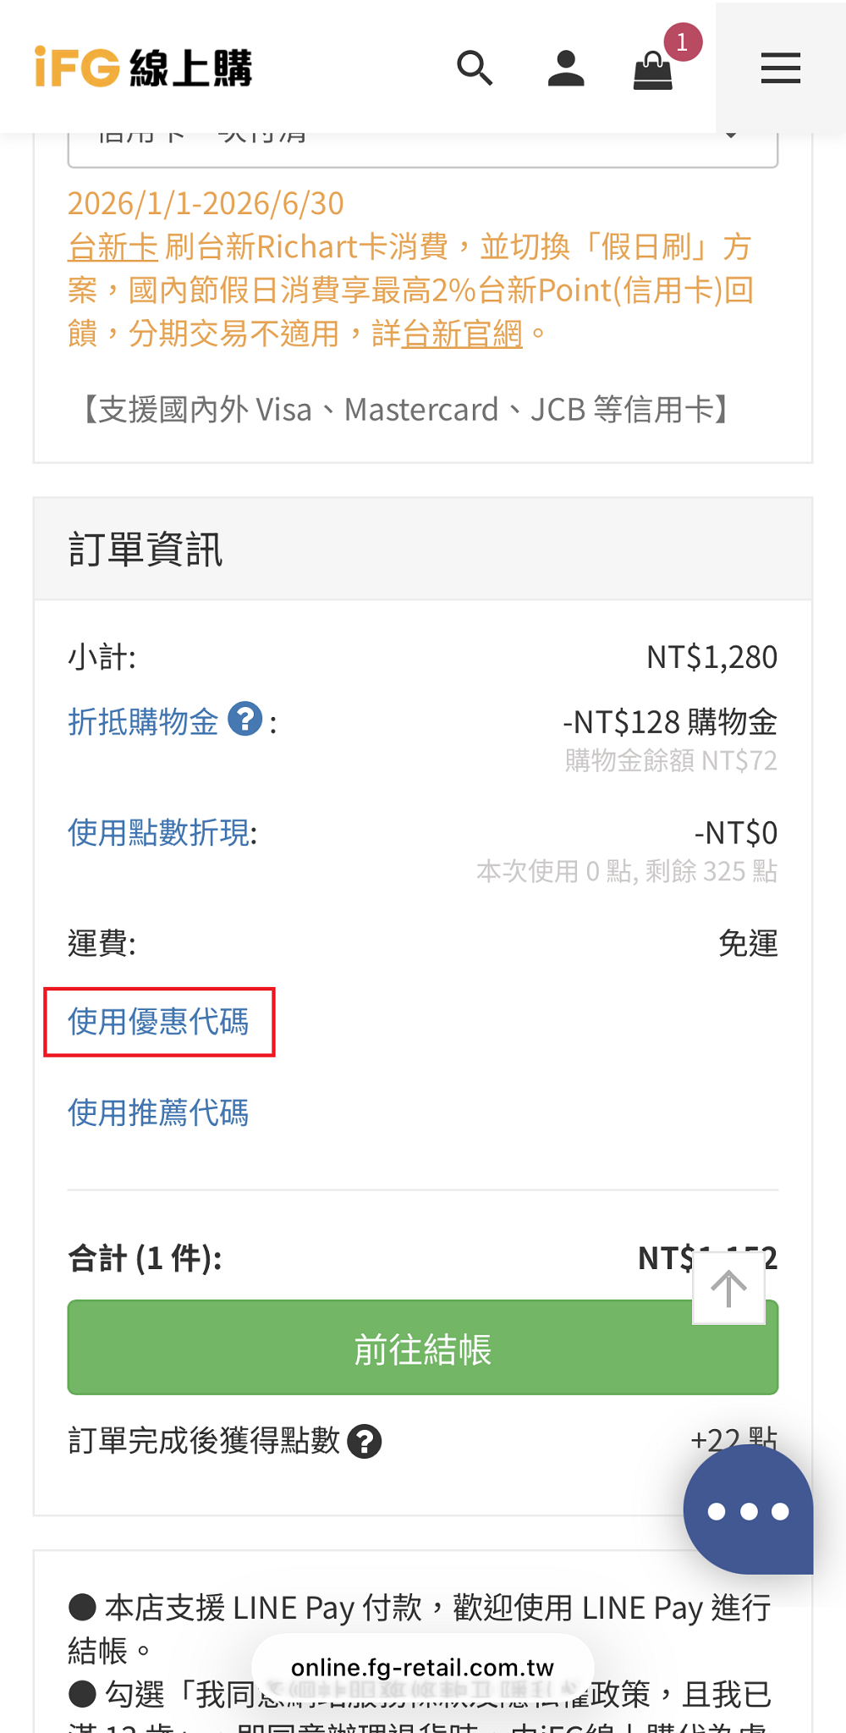Viewport: 846px width, 1733px height.
Task: Click the cart item count badge
Action: pyautogui.click(x=683, y=42)
